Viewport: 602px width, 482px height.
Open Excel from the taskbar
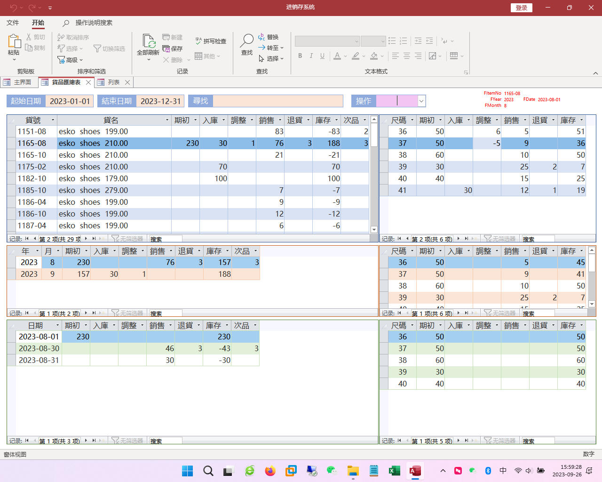(394, 470)
